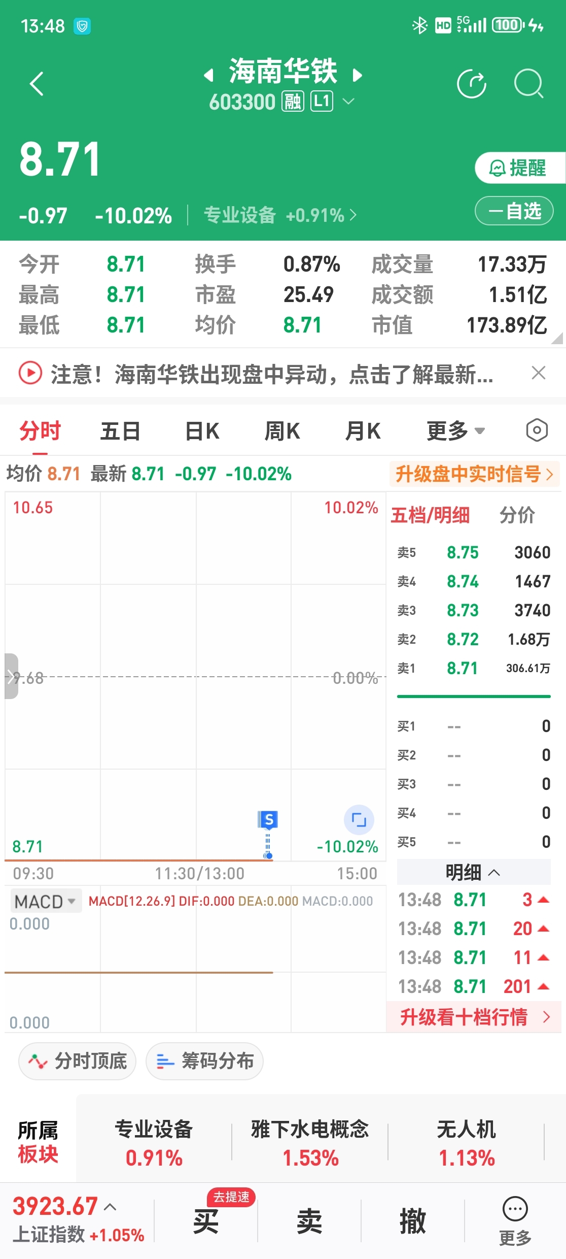566x1259 pixels.
Task: Switch to previous stock with left triangle
Action: coord(208,76)
